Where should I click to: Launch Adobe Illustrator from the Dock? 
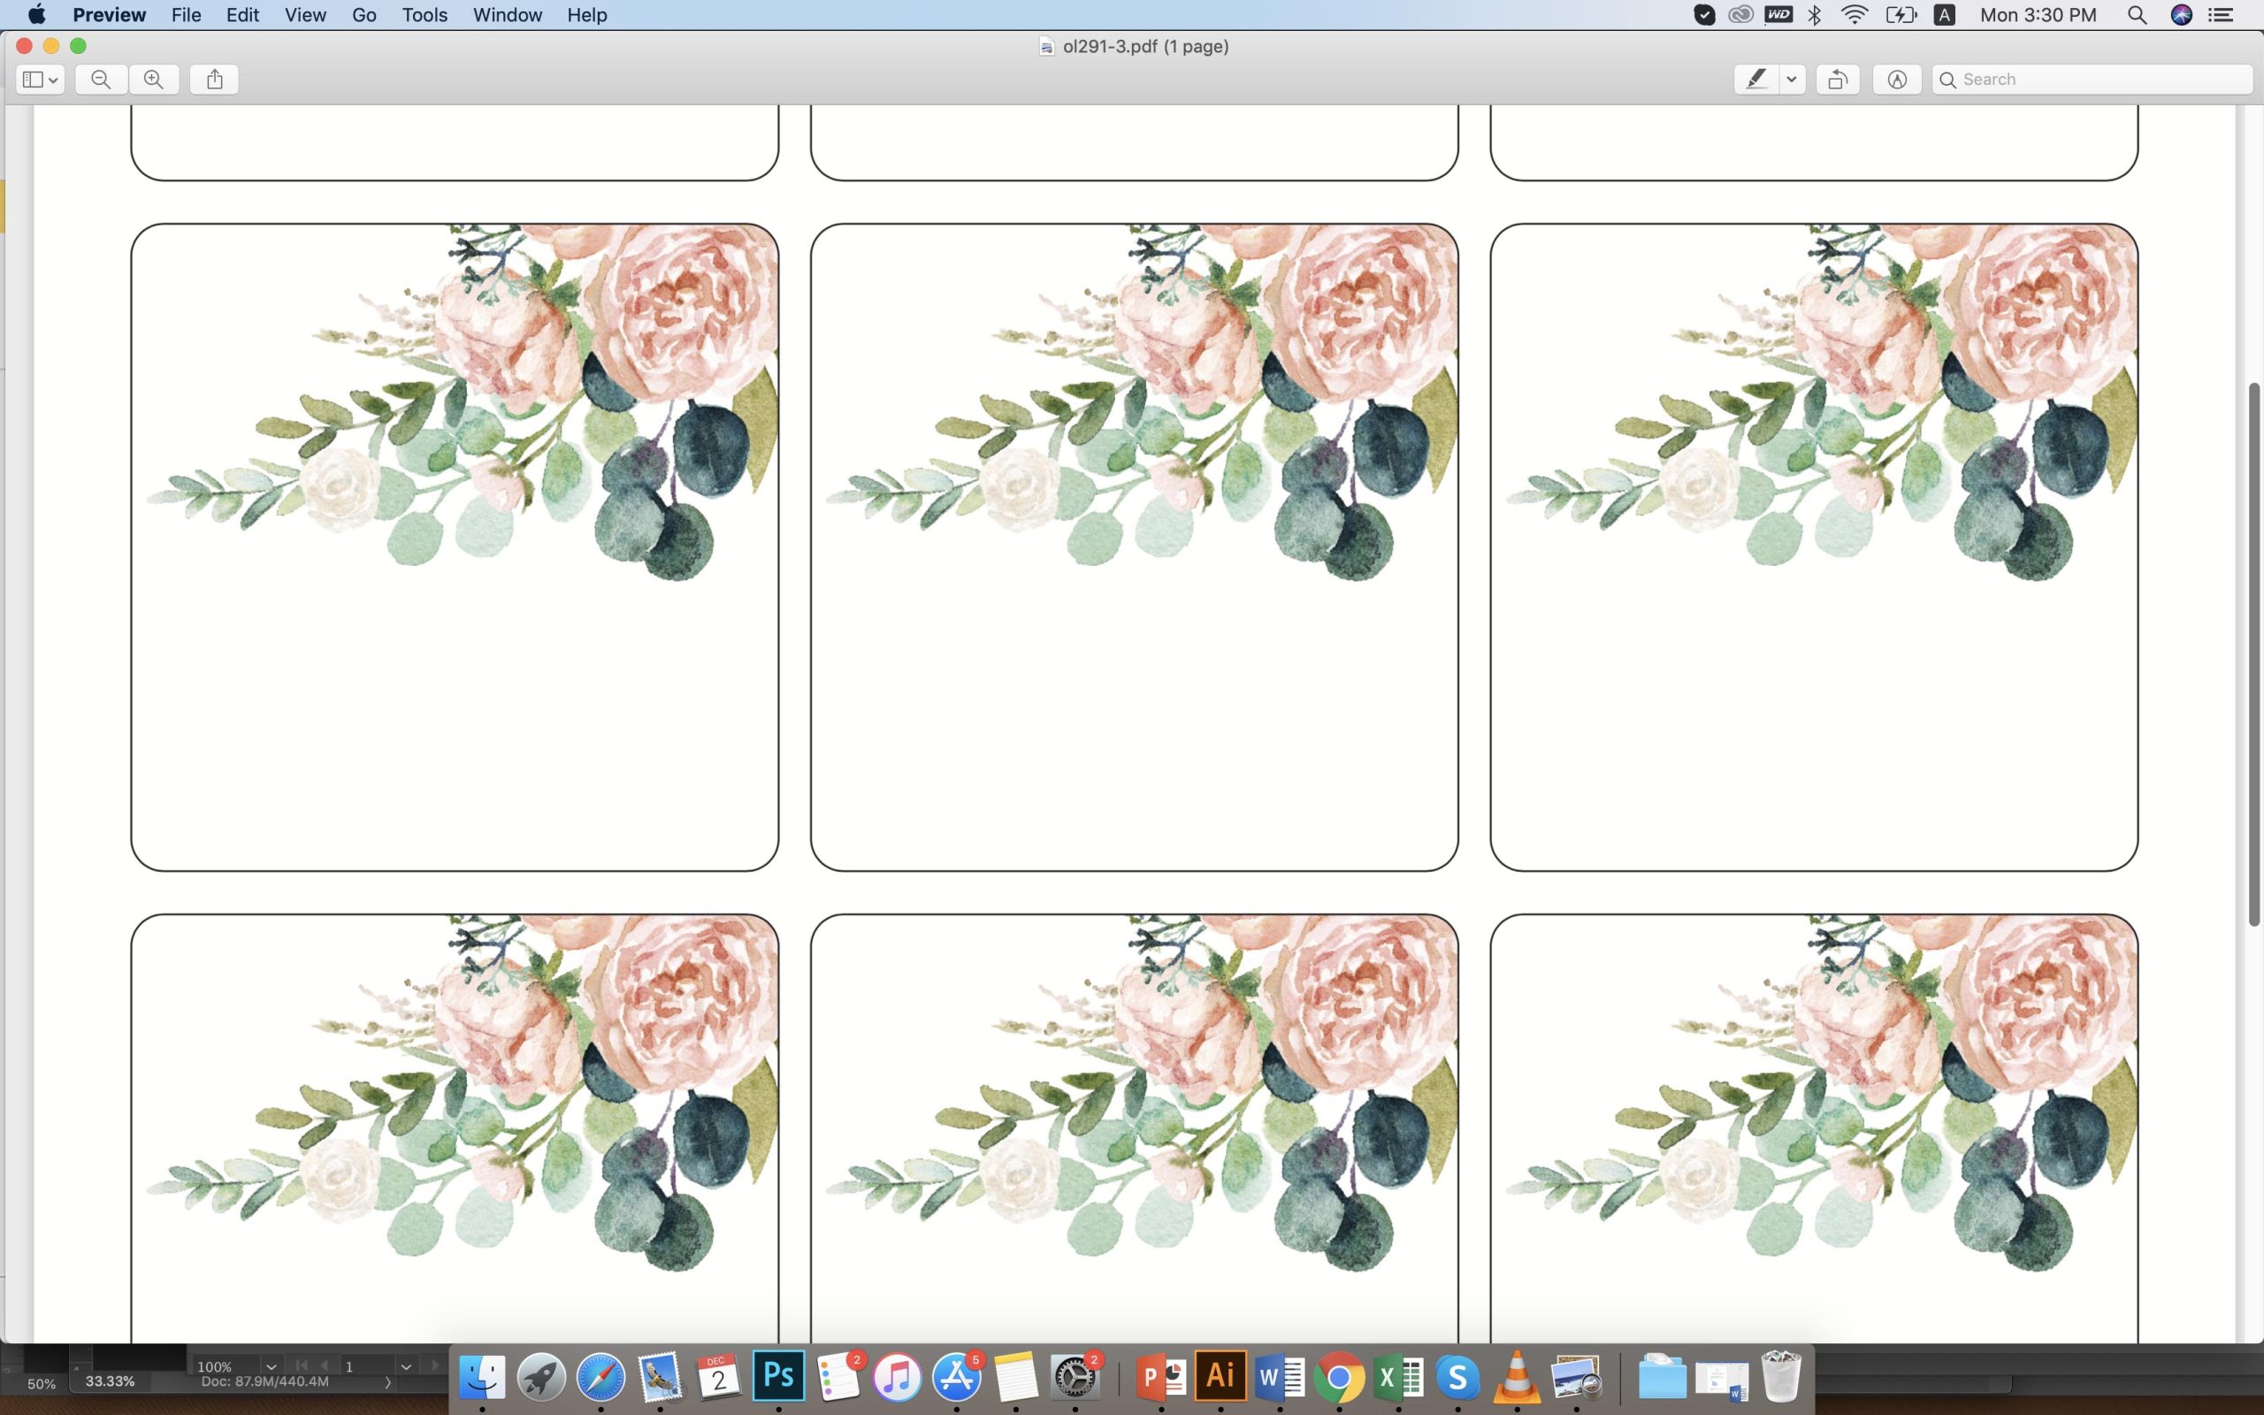coord(1220,1376)
